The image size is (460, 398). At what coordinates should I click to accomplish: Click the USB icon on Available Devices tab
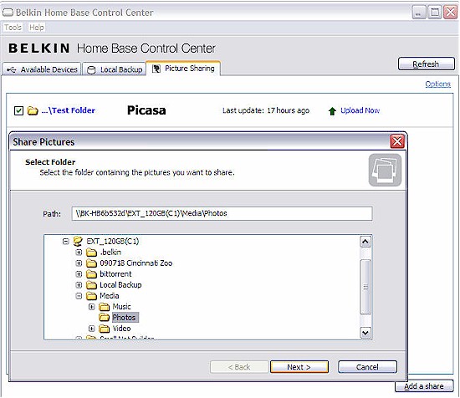coord(12,69)
